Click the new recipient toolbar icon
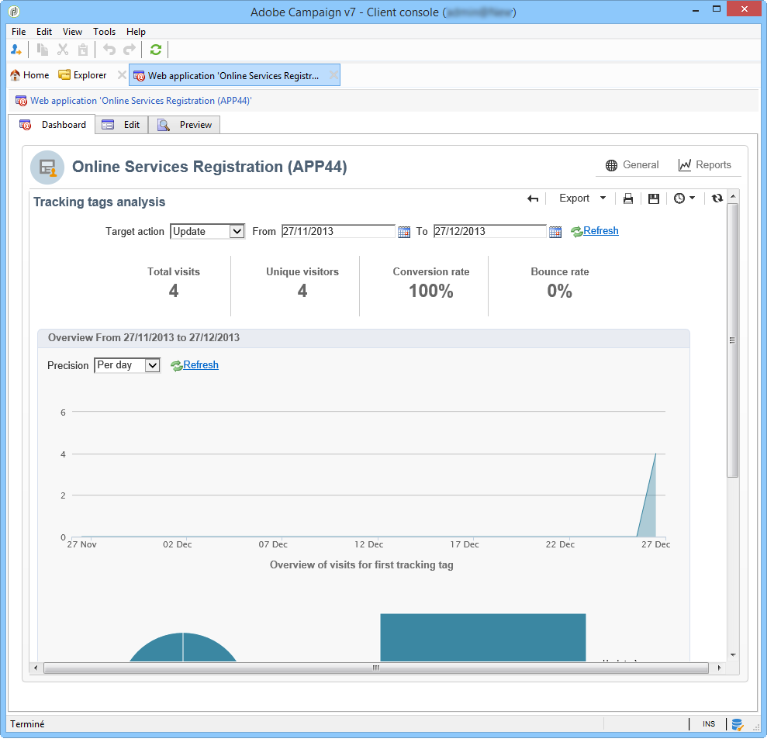The height and width of the screenshot is (756, 781). coord(16,50)
